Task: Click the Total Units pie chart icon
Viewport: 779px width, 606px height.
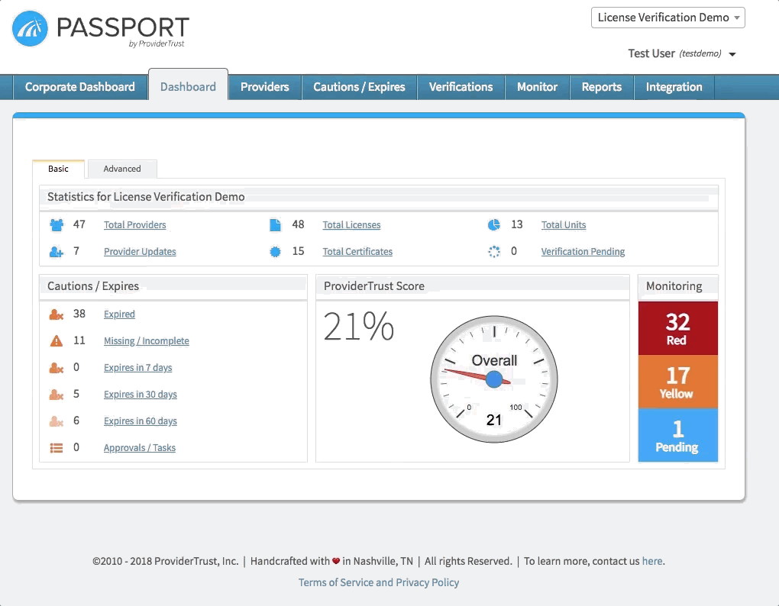Action: pyautogui.click(x=494, y=225)
